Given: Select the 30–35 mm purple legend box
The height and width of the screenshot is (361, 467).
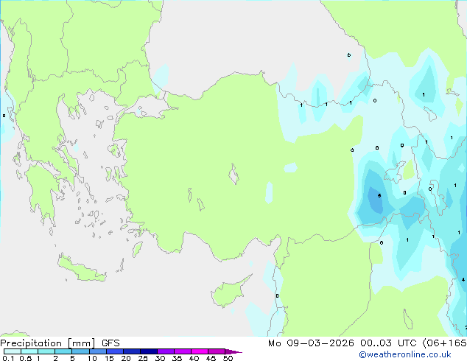Looking at the screenshot, I should tap(165, 351).
